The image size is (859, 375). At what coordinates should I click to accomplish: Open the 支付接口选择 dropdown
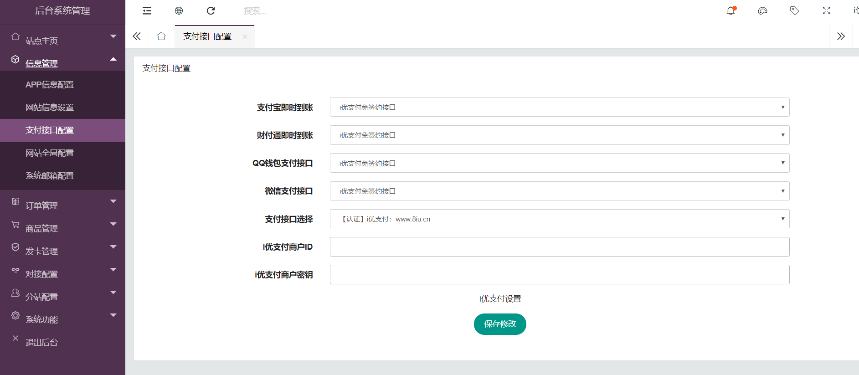[x=559, y=219]
